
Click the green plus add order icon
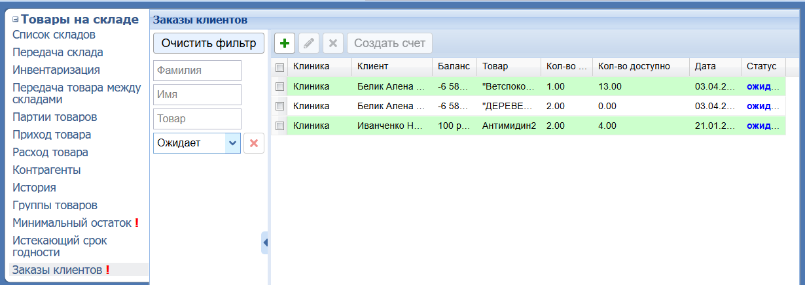(x=284, y=44)
